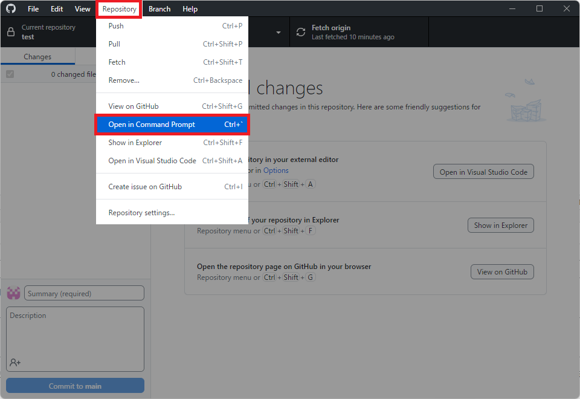
Task: Open the Help menu
Action: click(x=190, y=9)
